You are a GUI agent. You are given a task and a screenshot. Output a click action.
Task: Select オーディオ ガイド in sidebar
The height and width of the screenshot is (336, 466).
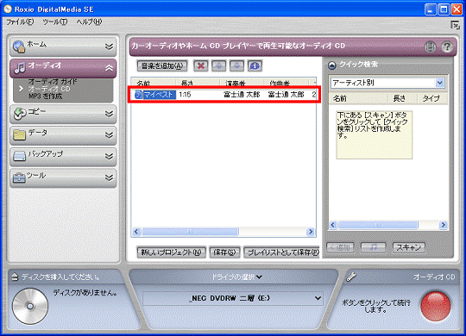coord(53,81)
